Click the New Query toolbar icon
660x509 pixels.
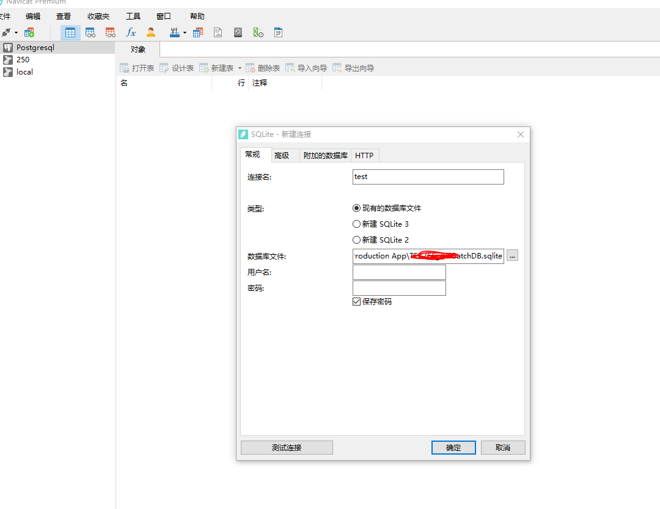coord(29,32)
